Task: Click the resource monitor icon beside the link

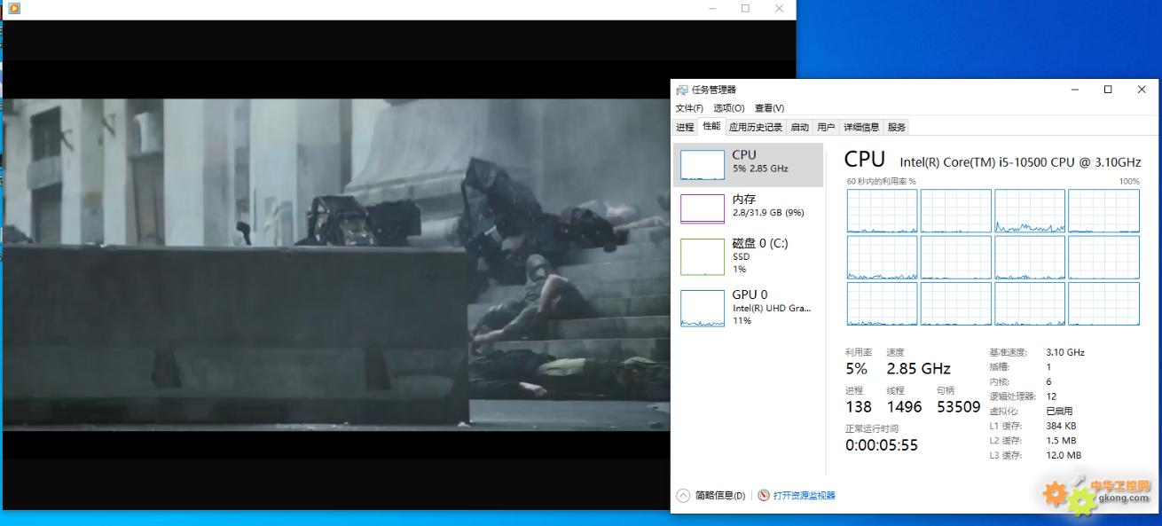Action: click(x=764, y=496)
